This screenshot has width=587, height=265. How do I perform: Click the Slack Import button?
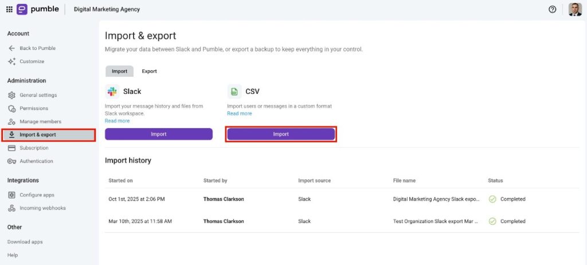pyautogui.click(x=159, y=134)
